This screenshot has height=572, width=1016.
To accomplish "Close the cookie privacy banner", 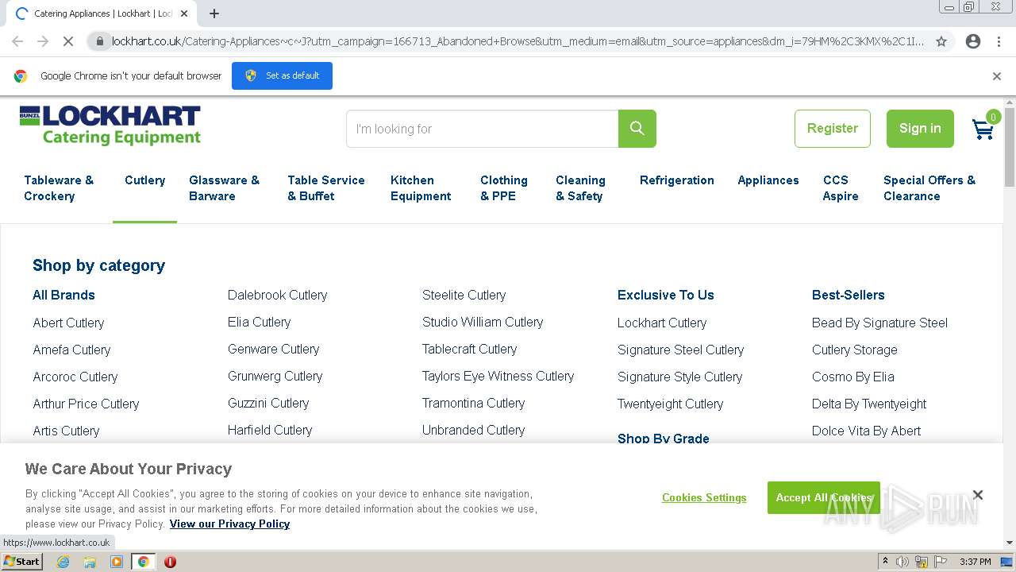I will tap(978, 495).
